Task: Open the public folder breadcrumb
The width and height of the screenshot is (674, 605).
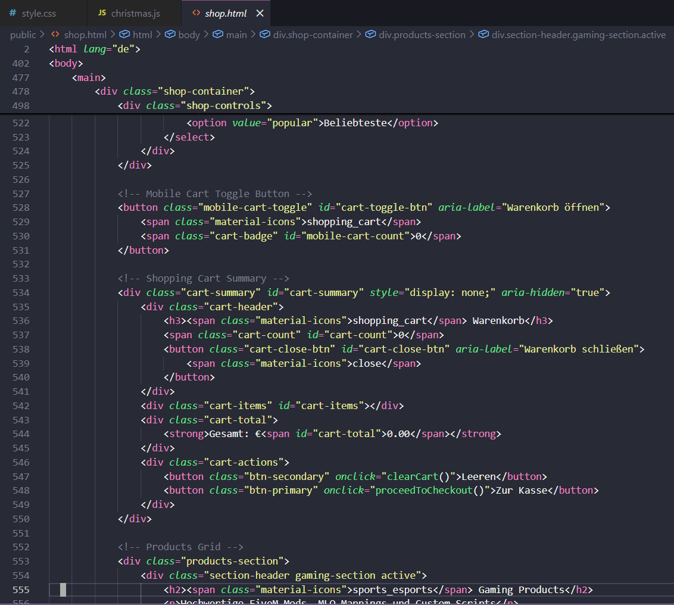Action: (x=23, y=35)
